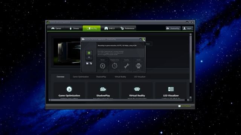241x135 pixels.
Task: Select the LED Visualizer sub-tab
Action: [140, 76]
